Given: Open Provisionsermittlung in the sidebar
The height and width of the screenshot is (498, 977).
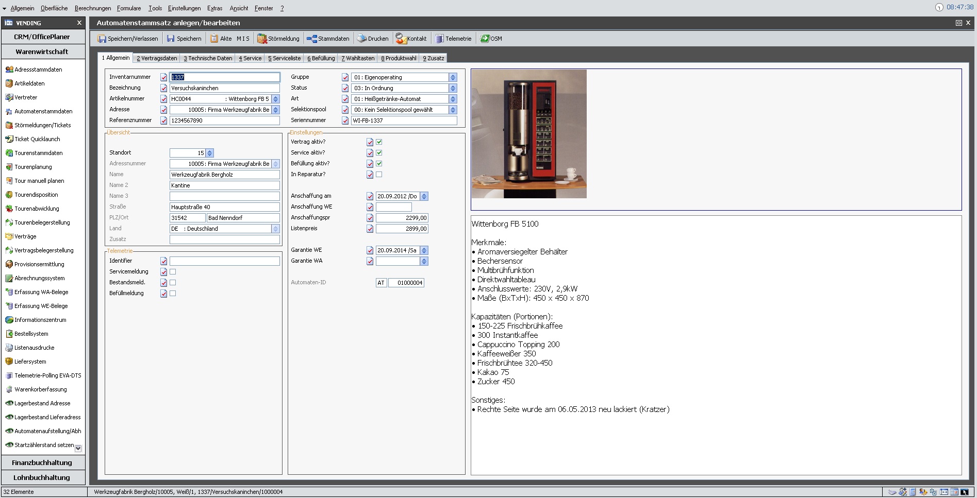Looking at the screenshot, I should (39, 264).
